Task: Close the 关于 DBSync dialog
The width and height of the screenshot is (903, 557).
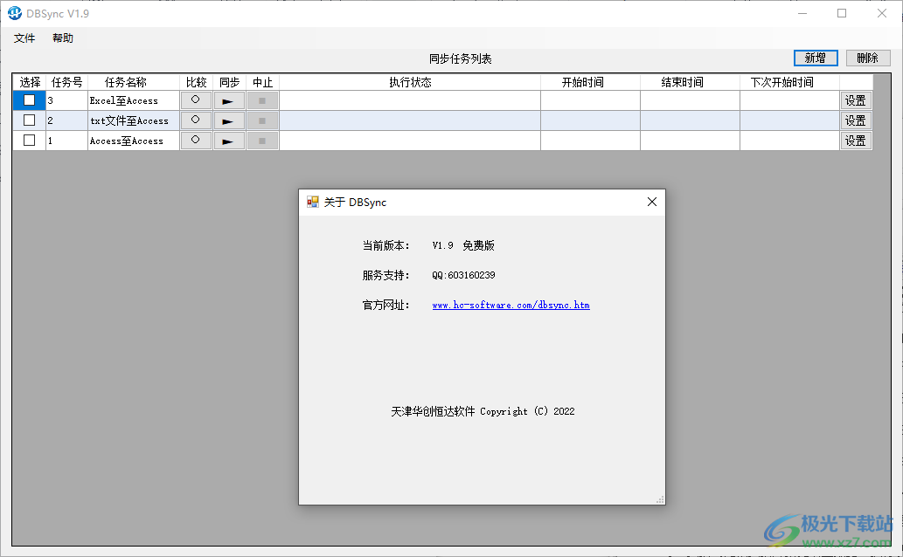Action: pyautogui.click(x=652, y=202)
